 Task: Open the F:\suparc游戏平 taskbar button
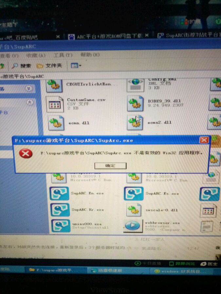coord(56,270)
